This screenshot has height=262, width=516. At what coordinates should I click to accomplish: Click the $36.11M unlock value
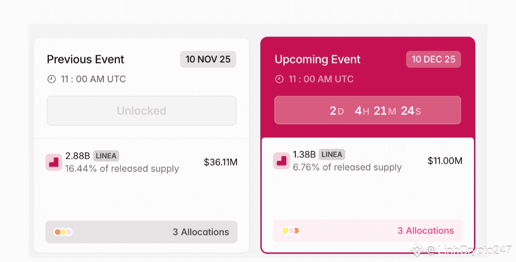pos(220,162)
